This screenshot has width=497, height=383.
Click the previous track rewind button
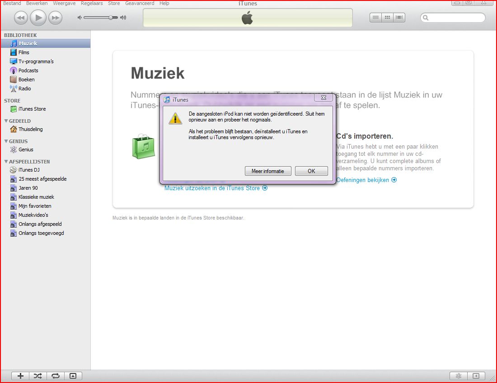(x=21, y=18)
